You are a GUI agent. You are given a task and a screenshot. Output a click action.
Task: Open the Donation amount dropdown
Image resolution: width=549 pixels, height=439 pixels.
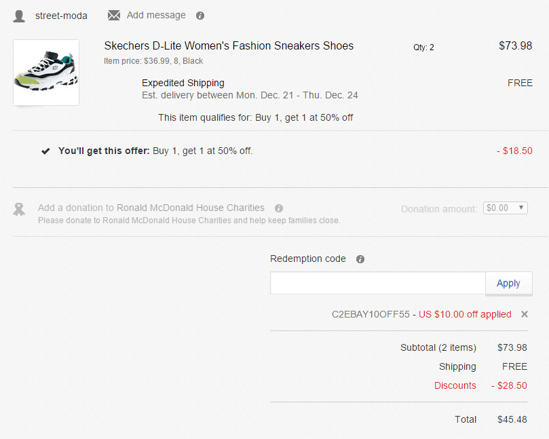506,208
